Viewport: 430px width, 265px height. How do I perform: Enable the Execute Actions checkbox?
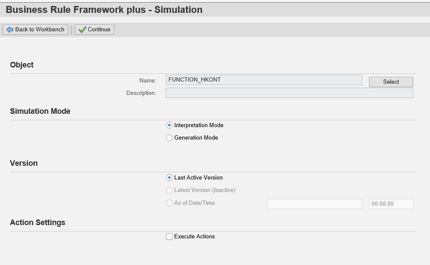[x=169, y=237]
